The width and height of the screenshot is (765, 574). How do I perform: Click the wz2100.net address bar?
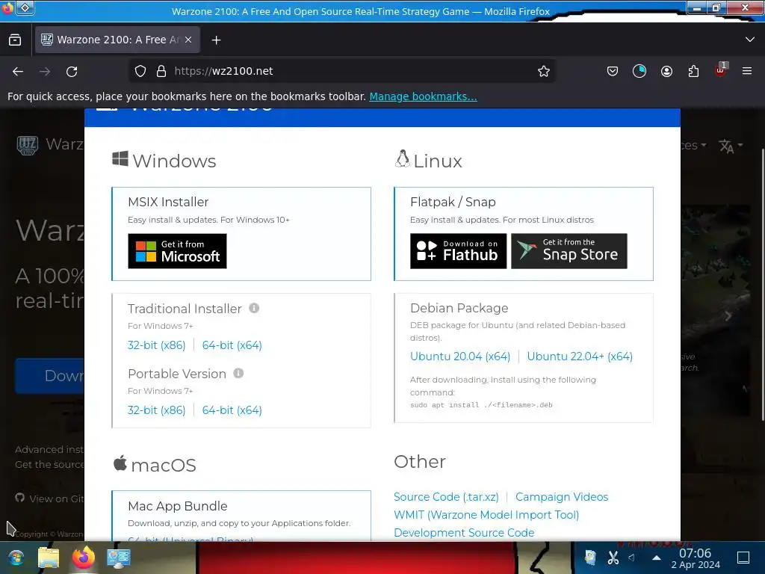[x=341, y=71]
